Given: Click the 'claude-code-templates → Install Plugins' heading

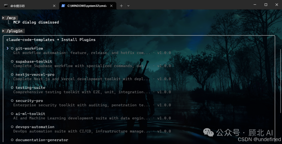Looking at the screenshot, I should tap(51, 40).
